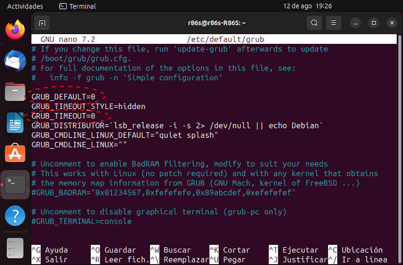Select the Terminal icon in dock
Screen dimensions: 403x265
pos(15,185)
